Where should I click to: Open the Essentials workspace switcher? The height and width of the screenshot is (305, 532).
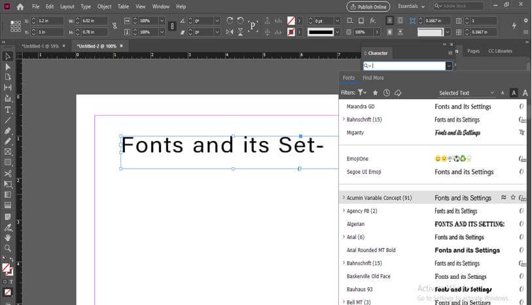(x=411, y=7)
